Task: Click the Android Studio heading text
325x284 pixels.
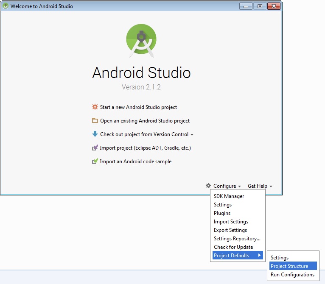Action: pyautogui.click(x=141, y=73)
